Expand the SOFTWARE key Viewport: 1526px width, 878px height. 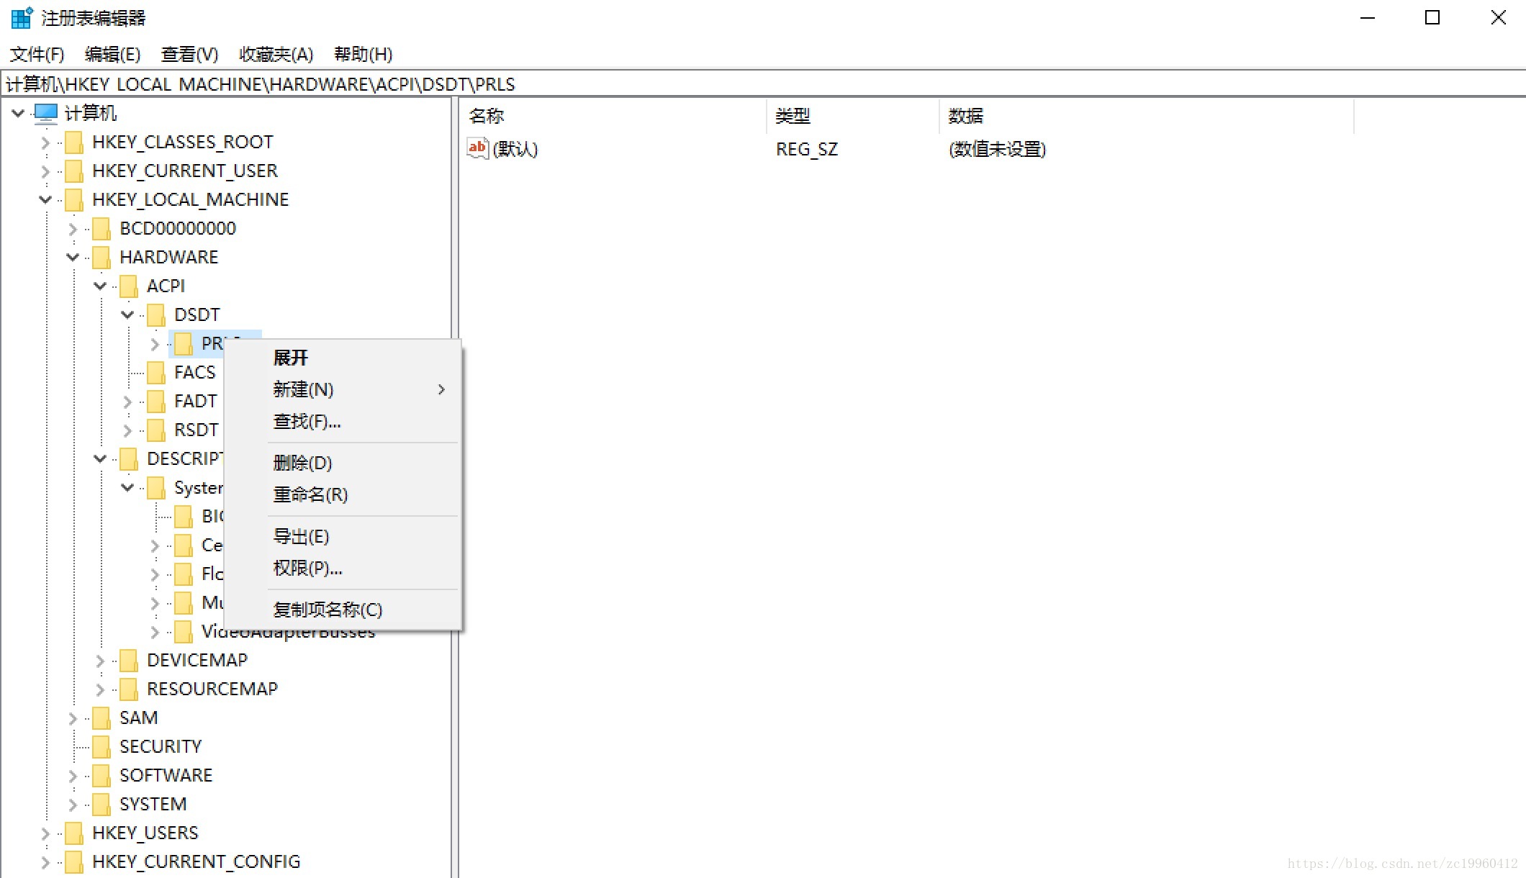pos(73,776)
